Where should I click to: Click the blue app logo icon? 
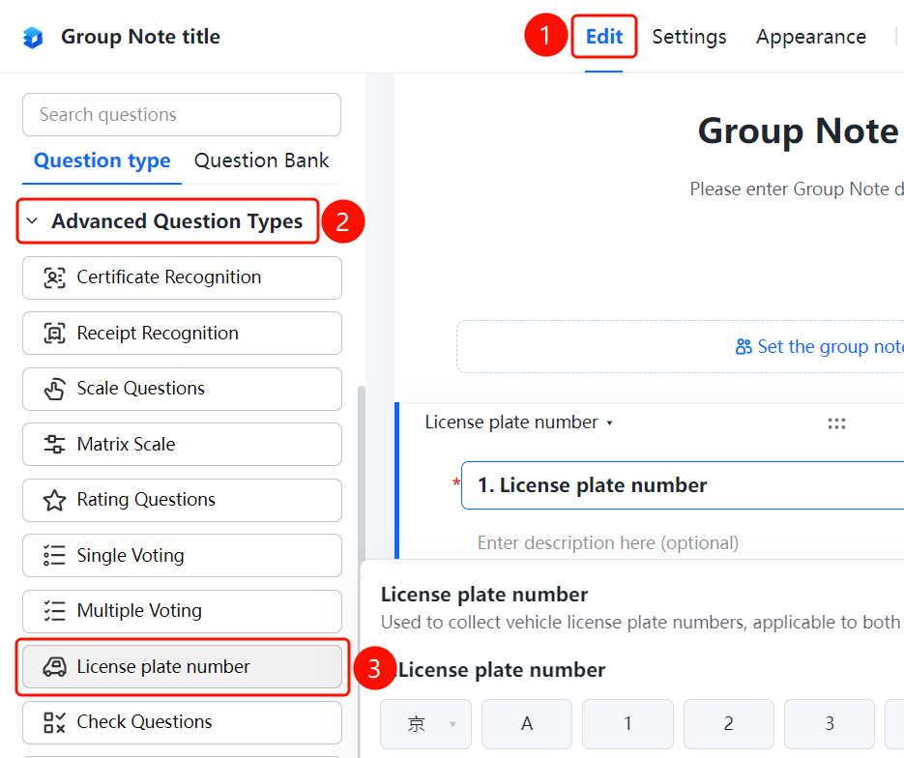tap(33, 38)
